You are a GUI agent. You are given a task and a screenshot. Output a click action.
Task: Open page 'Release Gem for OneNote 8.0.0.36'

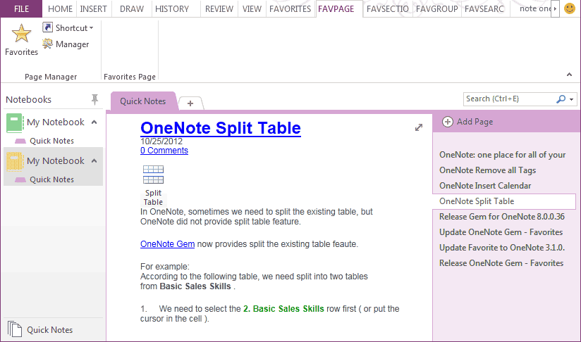pos(502,217)
